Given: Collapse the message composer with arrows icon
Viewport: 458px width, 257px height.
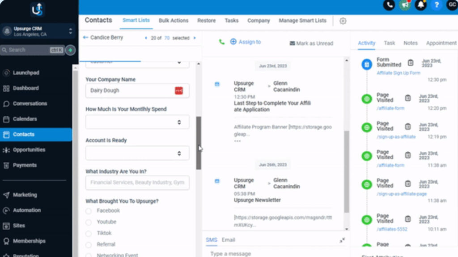Looking at the screenshot, I should click(x=342, y=240).
